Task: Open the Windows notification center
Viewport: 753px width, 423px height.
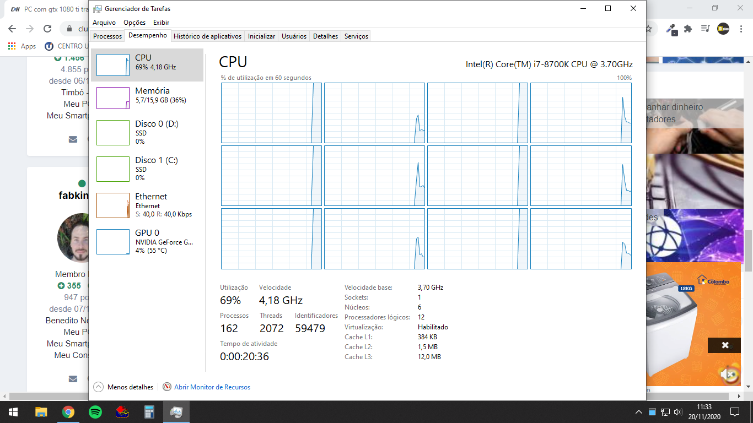Action: 735,412
